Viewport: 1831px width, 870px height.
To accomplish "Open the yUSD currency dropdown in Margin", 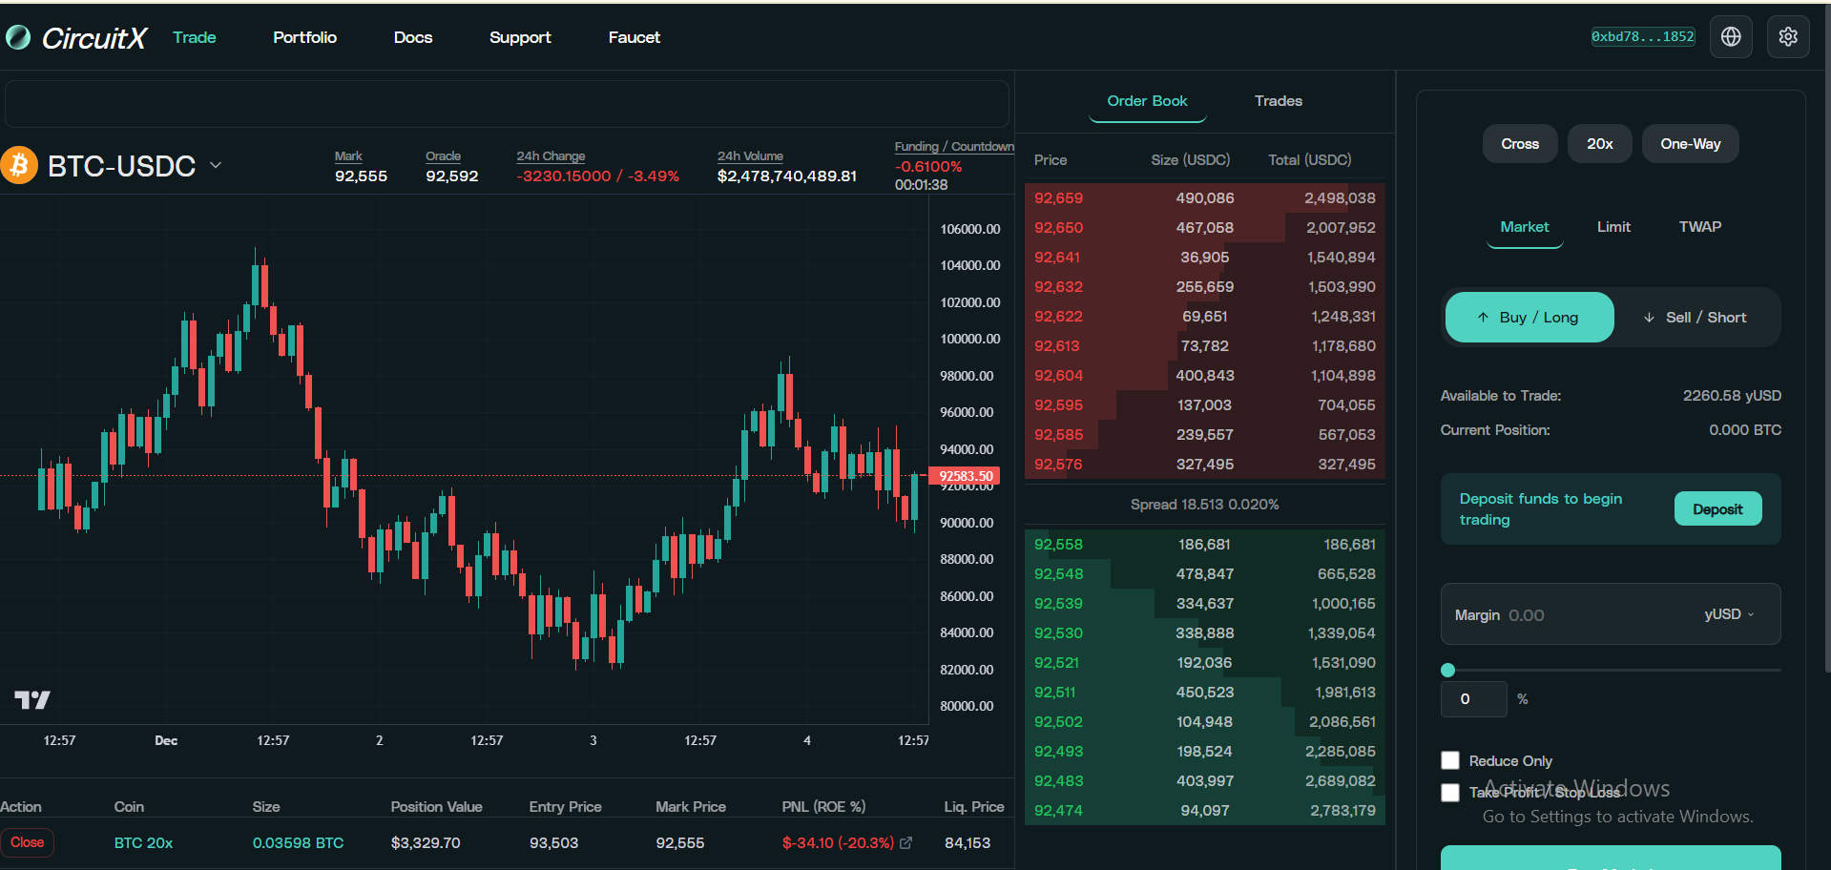I will [x=1730, y=614].
